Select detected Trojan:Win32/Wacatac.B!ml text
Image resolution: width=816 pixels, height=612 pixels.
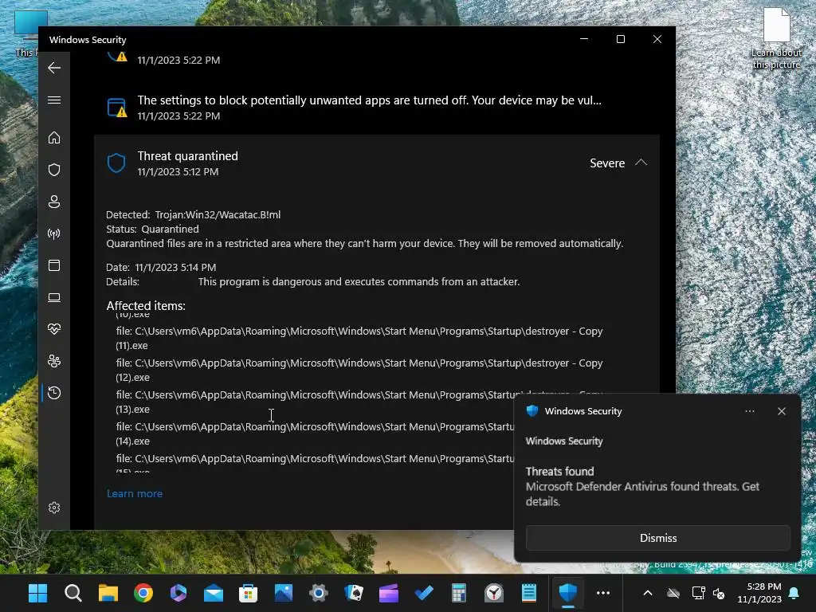coord(218,214)
